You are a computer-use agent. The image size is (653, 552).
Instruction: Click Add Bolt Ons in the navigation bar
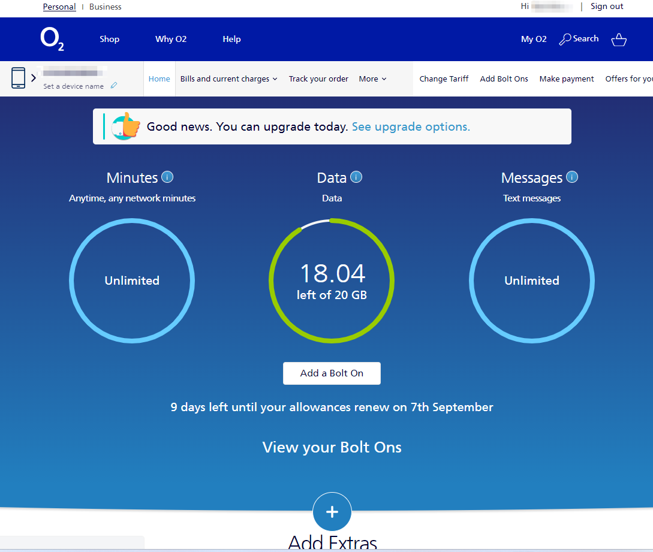click(x=504, y=79)
